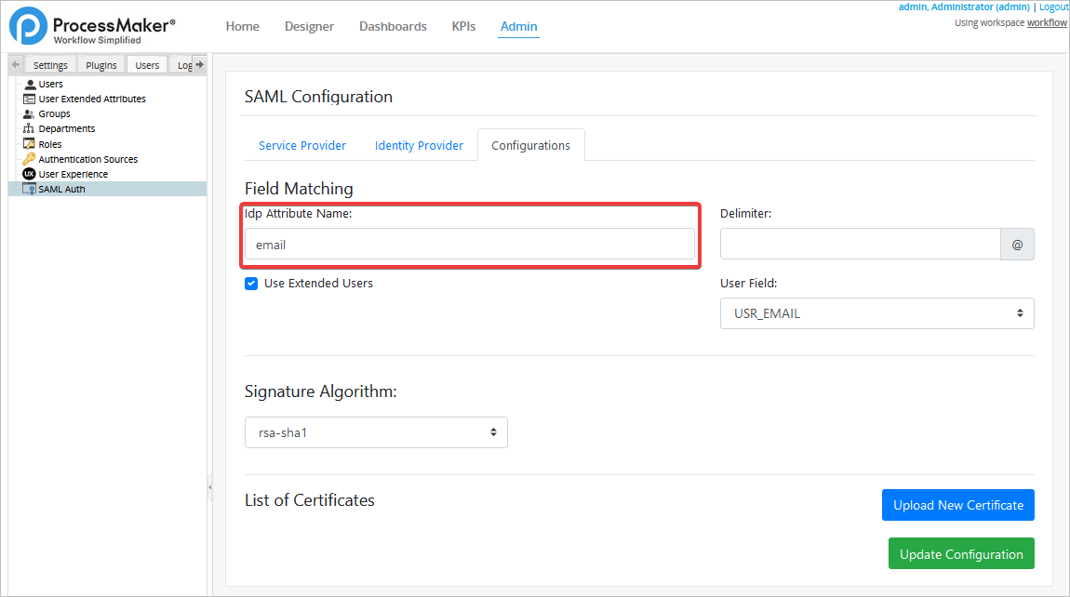Uncheck the Use Extended Users checkbox
Image resolution: width=1070 pixels, height=597 pixels.
pyautogui.click(x=251, y=284)
